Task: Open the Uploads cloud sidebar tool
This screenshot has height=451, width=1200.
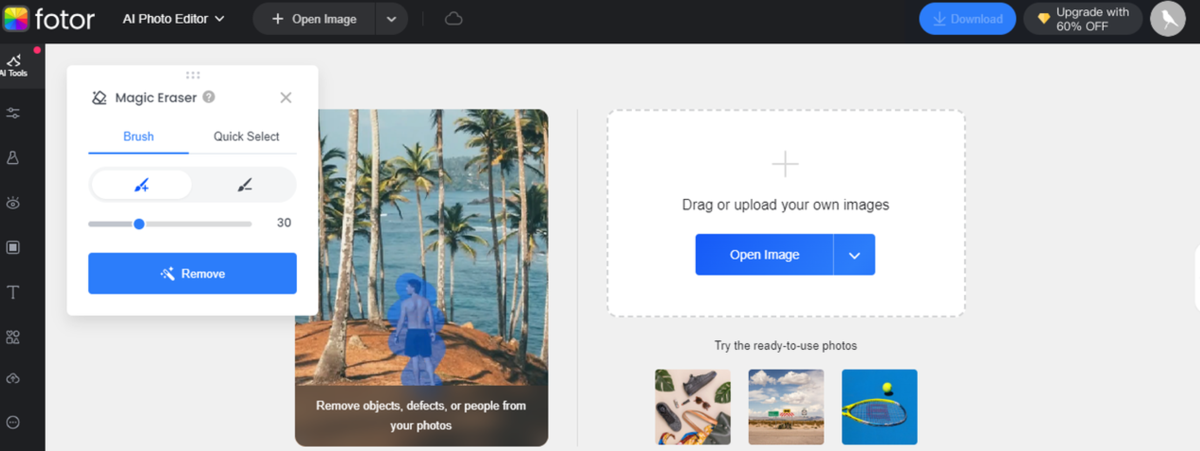Action: (x=13, y=379)
